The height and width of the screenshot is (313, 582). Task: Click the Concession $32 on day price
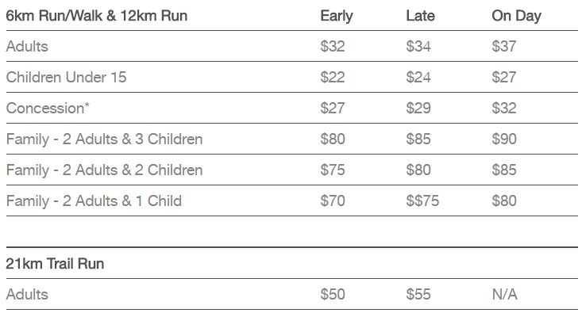coord(504,108)
